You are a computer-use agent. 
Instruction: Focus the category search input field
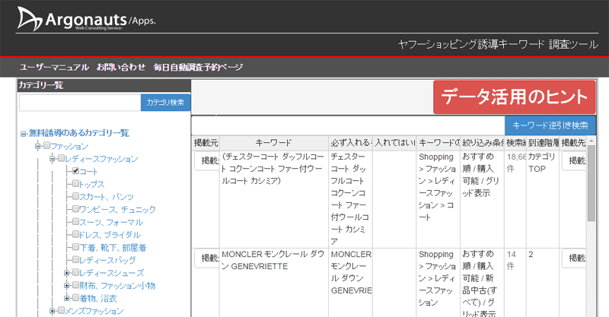pyautogui.click(x=80, y=103)
